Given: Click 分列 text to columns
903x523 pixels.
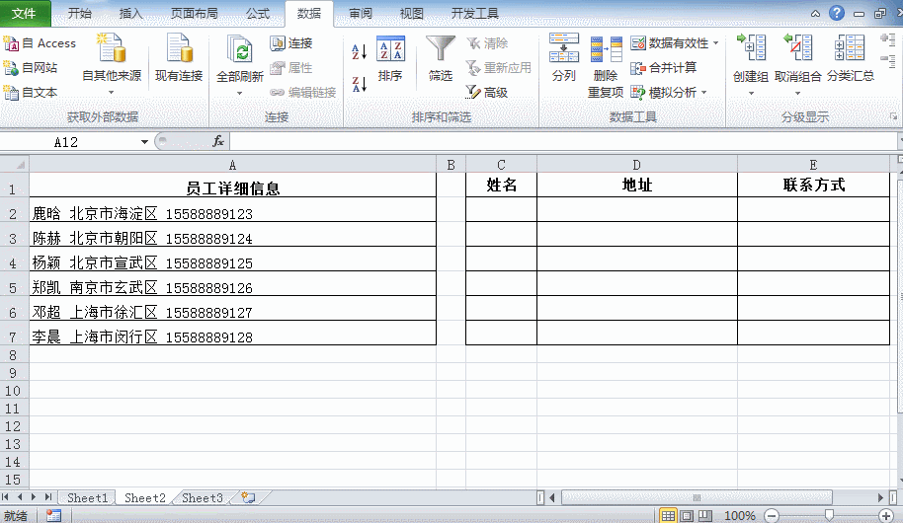Looking at the screenshot, I should pos(564,57).
